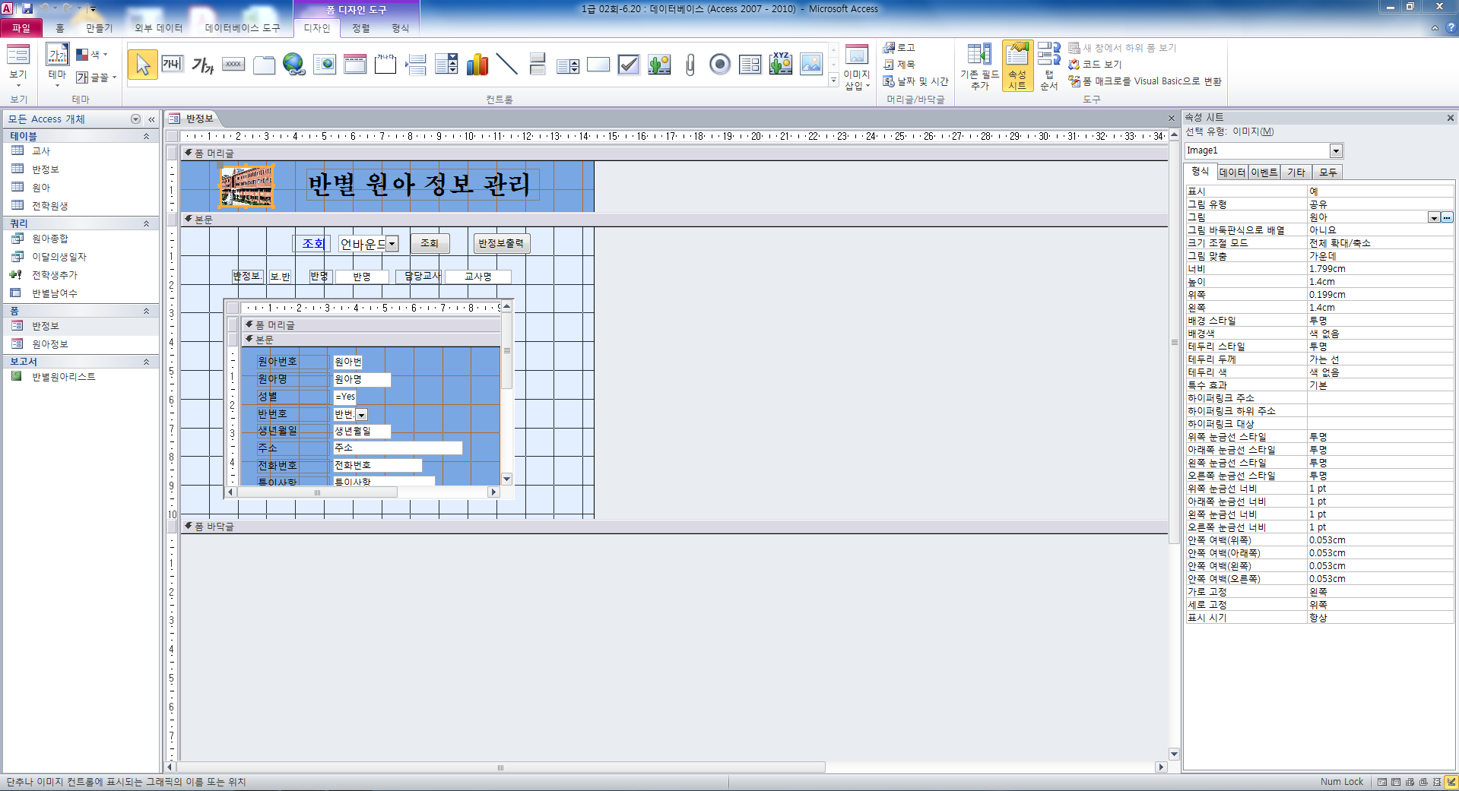The width and height of the screenshot is (1459, 791).
Task: Choose the Chart control tool
Action: 477,65
